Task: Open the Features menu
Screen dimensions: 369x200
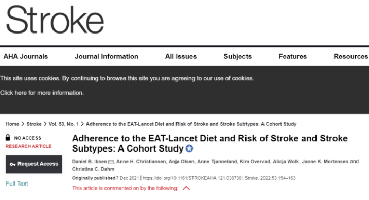Action: tap(292, 56)
